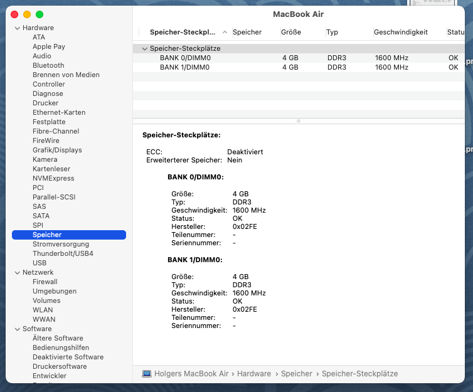Select BANK 0/DIMM0 table row
The width and height of the screenshot is (473, 392).
299,58
